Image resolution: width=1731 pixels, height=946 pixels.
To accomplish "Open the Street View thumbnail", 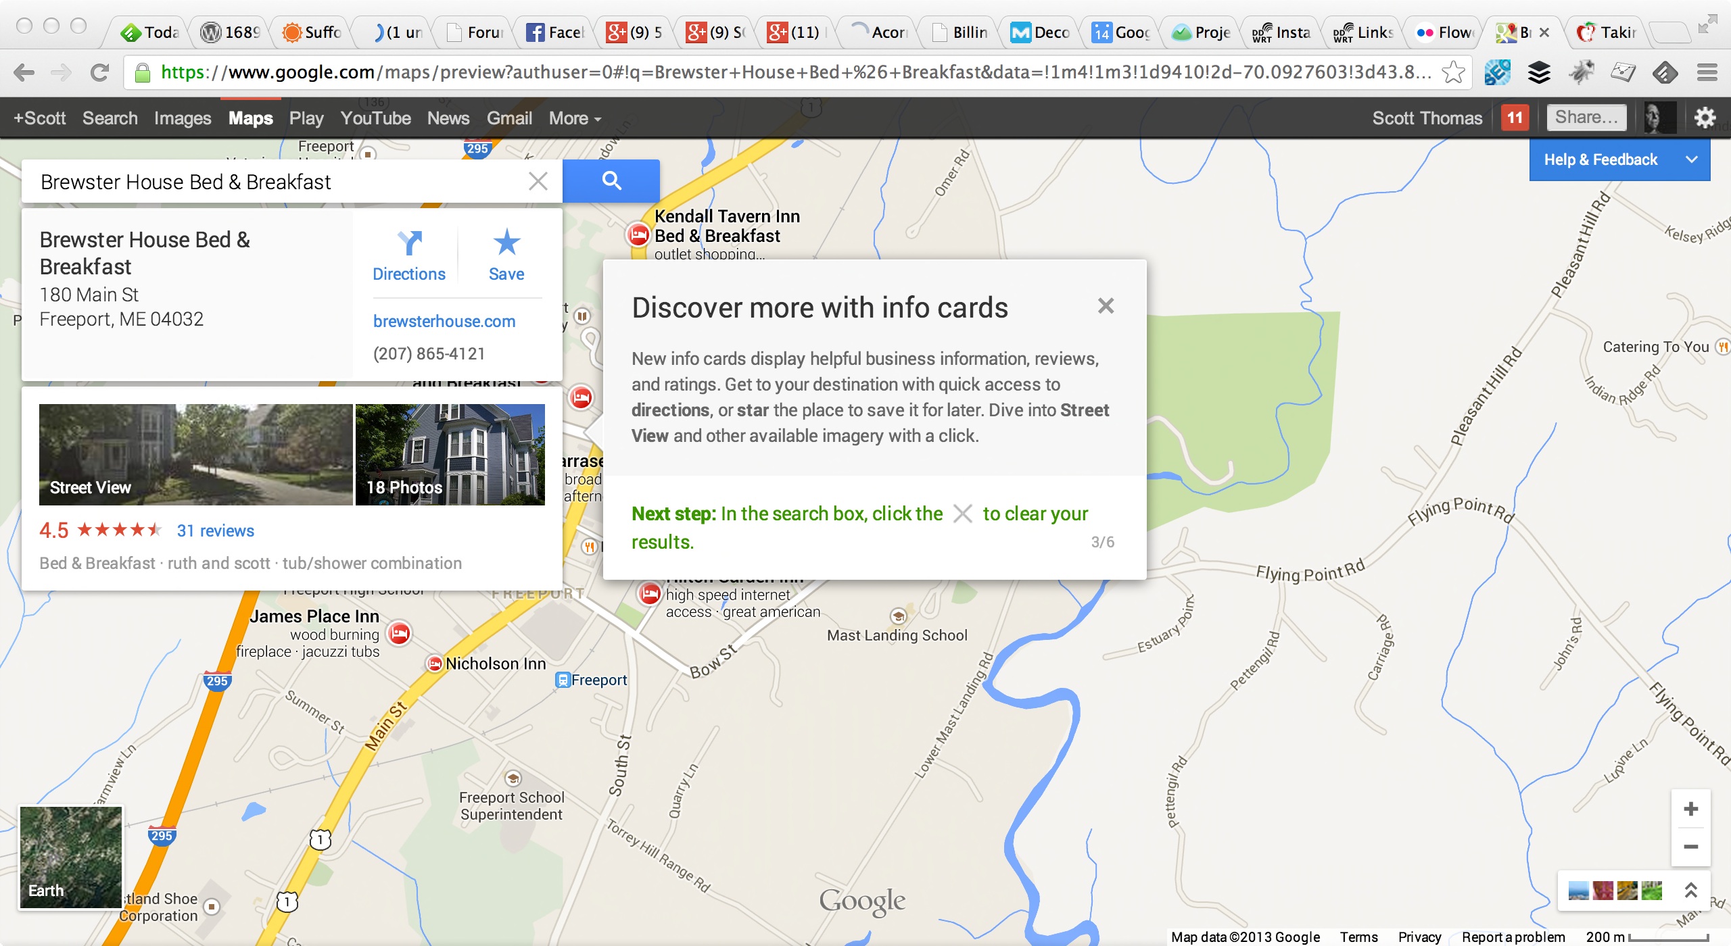I will [x=196, y=455].
